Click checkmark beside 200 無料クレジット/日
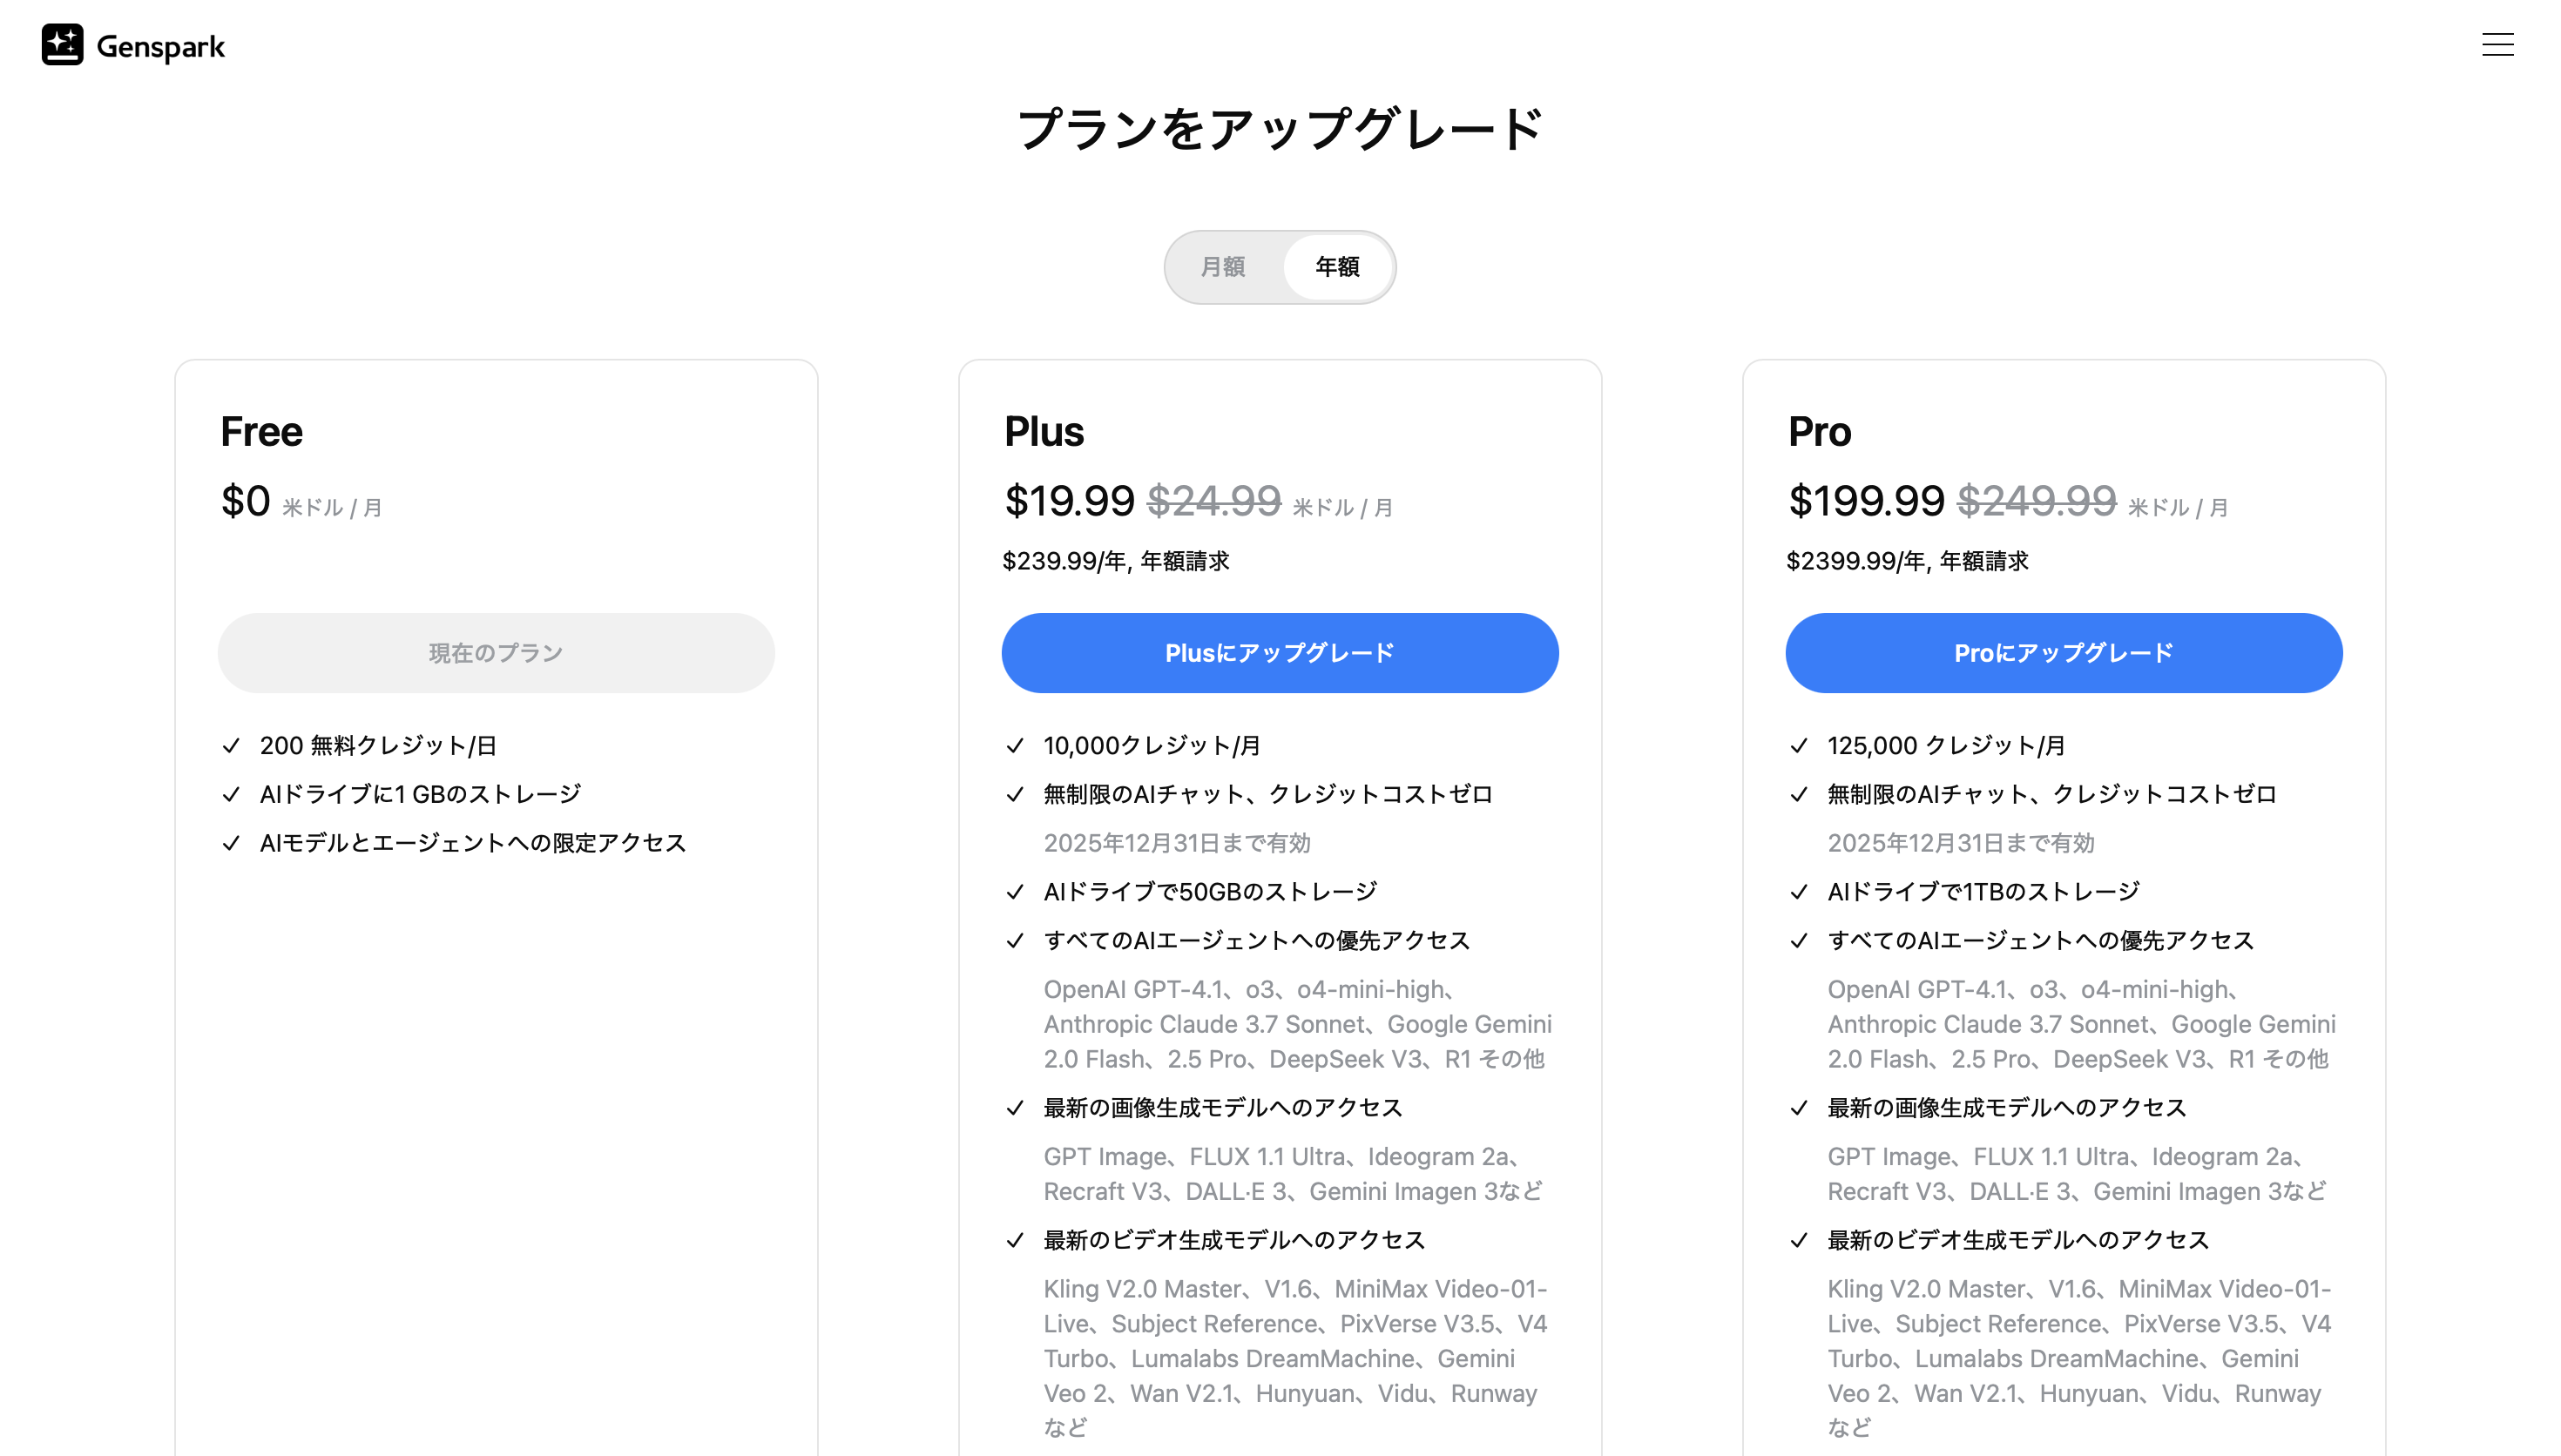The width and height of the screenshot is (2561, 1456). click(x=231, y=746)
